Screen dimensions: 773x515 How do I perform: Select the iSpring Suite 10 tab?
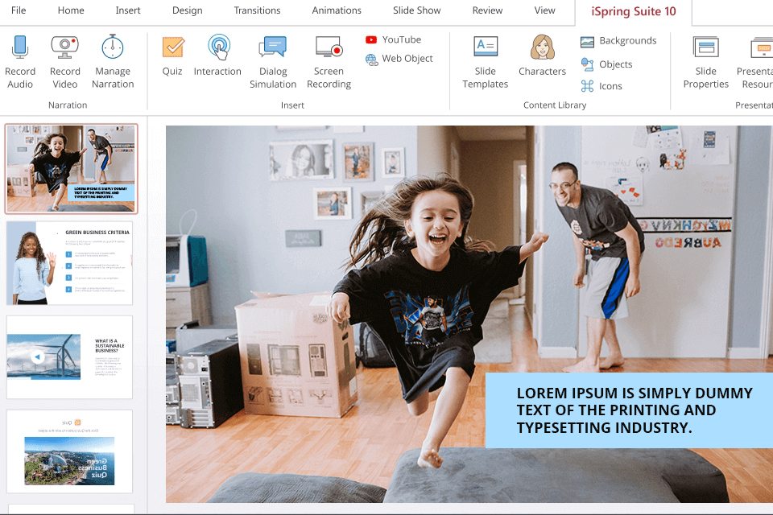pos(634,11)
